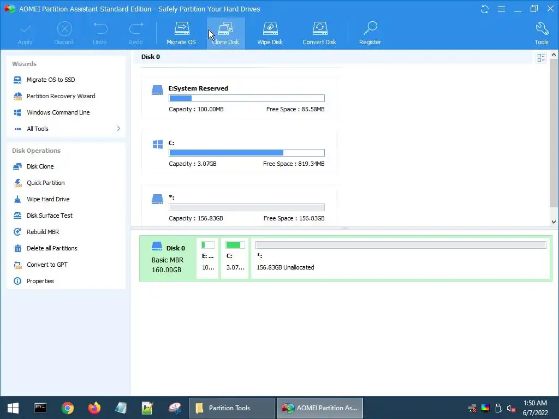Click the Register key icon

371,28
